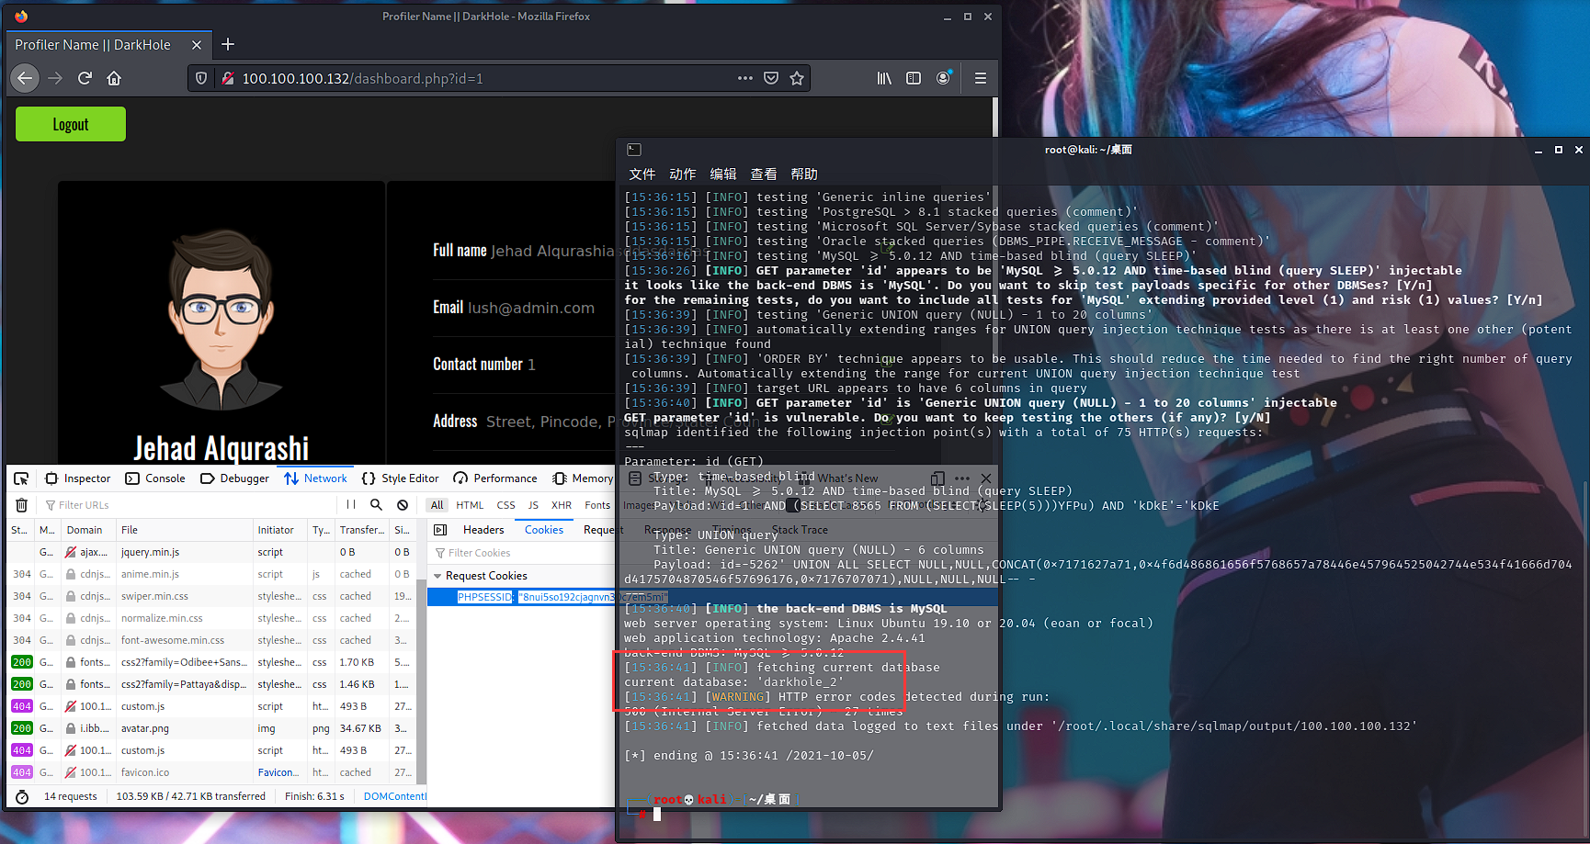
Task: Filter requests by JS
Action: coord(533,505)
